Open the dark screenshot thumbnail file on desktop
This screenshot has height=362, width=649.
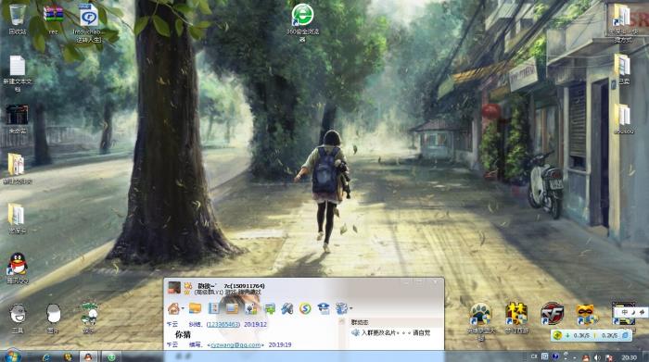(18, 115)
